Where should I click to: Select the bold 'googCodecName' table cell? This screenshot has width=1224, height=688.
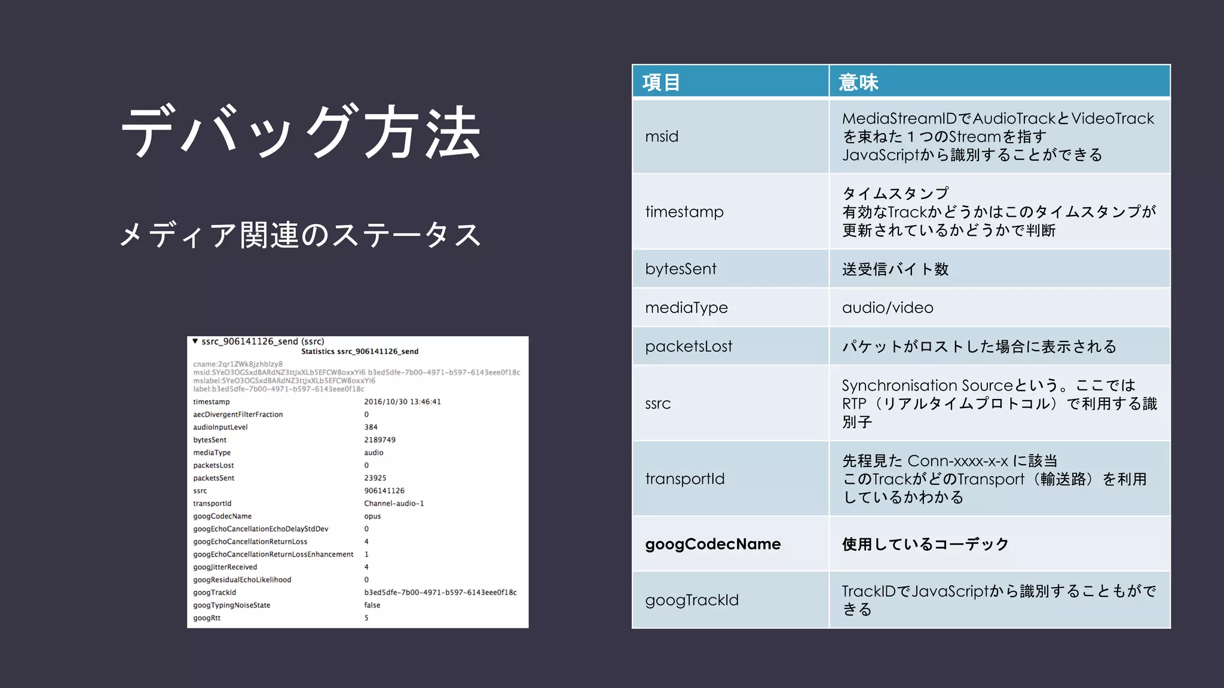point(730,543)
